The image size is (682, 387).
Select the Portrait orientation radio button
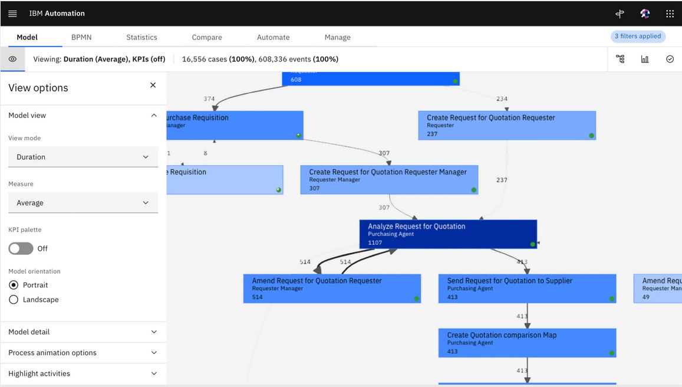(11, 284)
